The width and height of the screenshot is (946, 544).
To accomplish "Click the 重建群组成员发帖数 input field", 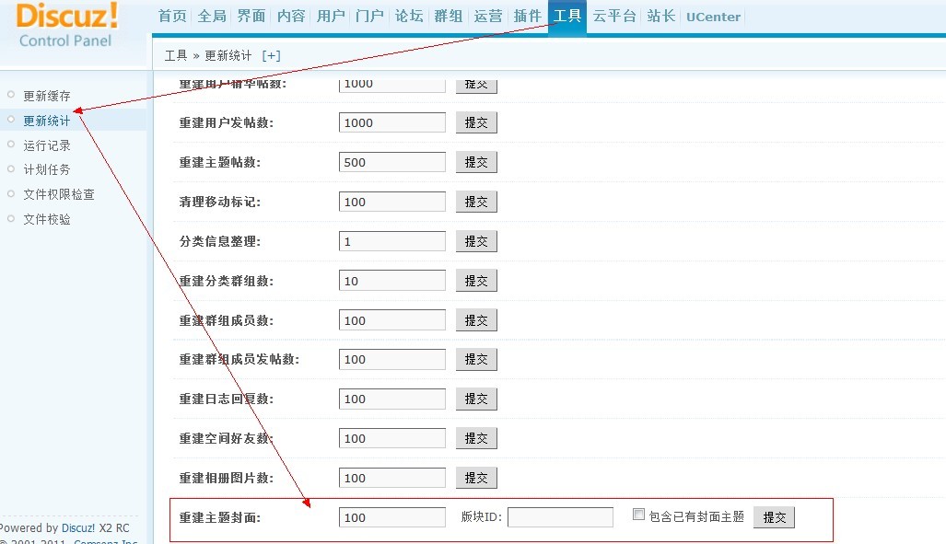I will [x=392, y=360].
